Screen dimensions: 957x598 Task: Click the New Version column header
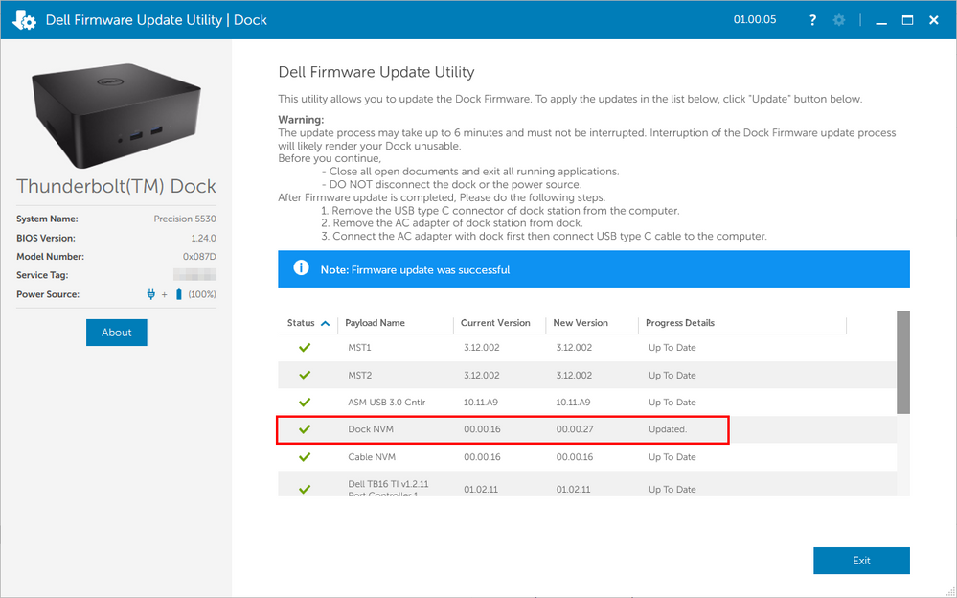(581, 323)
